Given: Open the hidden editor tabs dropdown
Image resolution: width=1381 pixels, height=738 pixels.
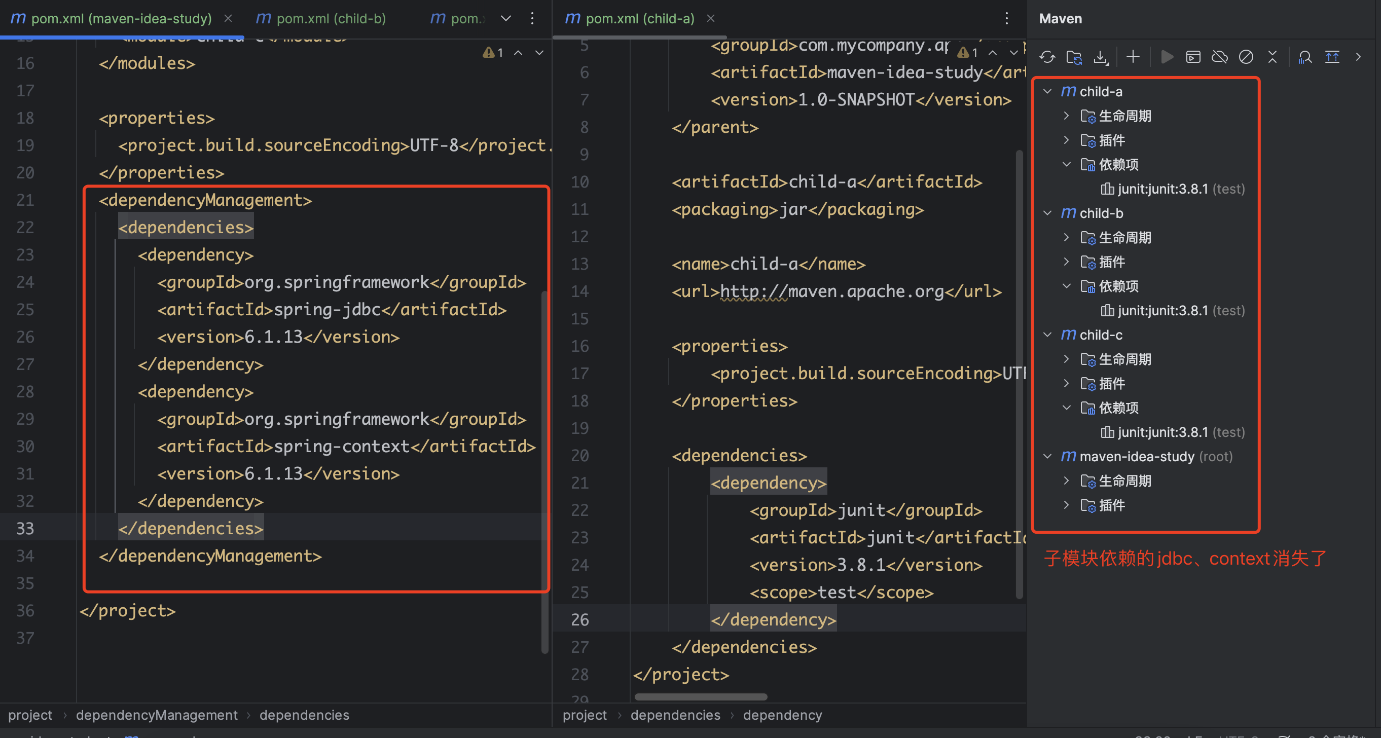Looking at the screenshot, I should [x=505, y=19].
